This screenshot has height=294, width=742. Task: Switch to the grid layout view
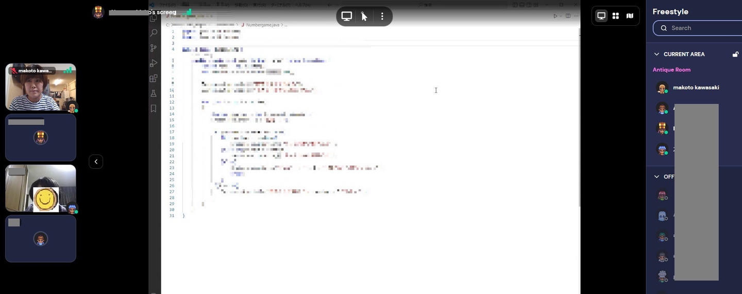[x=615, y=16]
